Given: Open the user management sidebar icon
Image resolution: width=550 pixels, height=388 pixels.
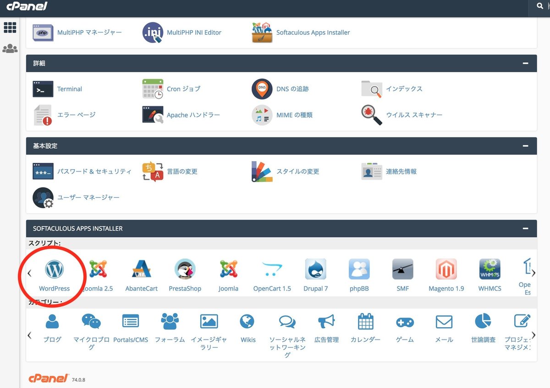Looking at the screenshot, I should (10, 48).
